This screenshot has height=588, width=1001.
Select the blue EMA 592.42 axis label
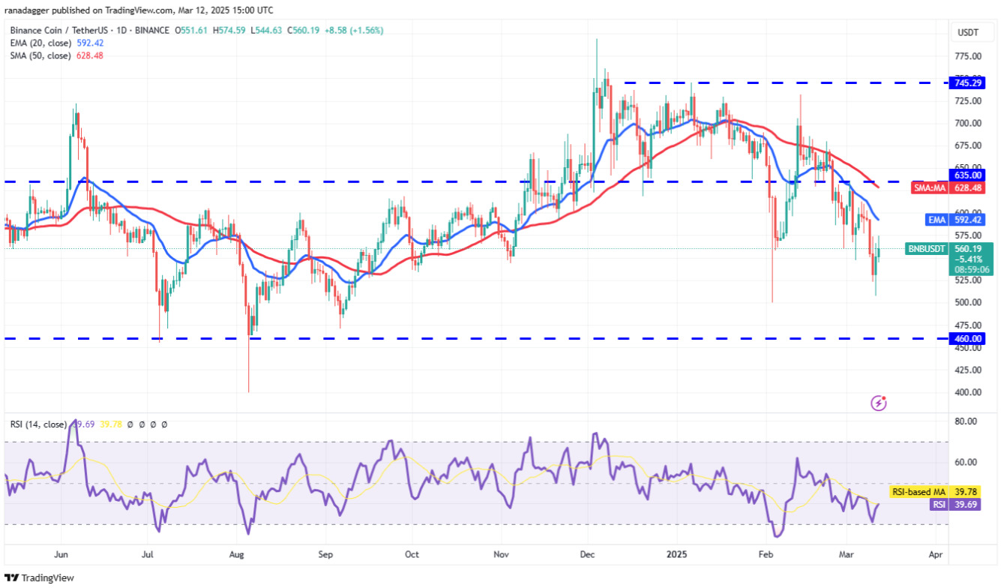pos(972,221)
